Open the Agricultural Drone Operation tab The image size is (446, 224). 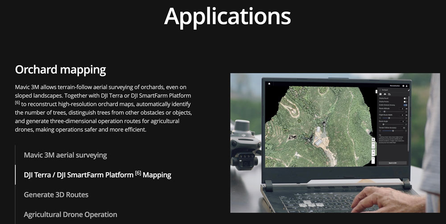pyautogui.click(x=70, y=214)
